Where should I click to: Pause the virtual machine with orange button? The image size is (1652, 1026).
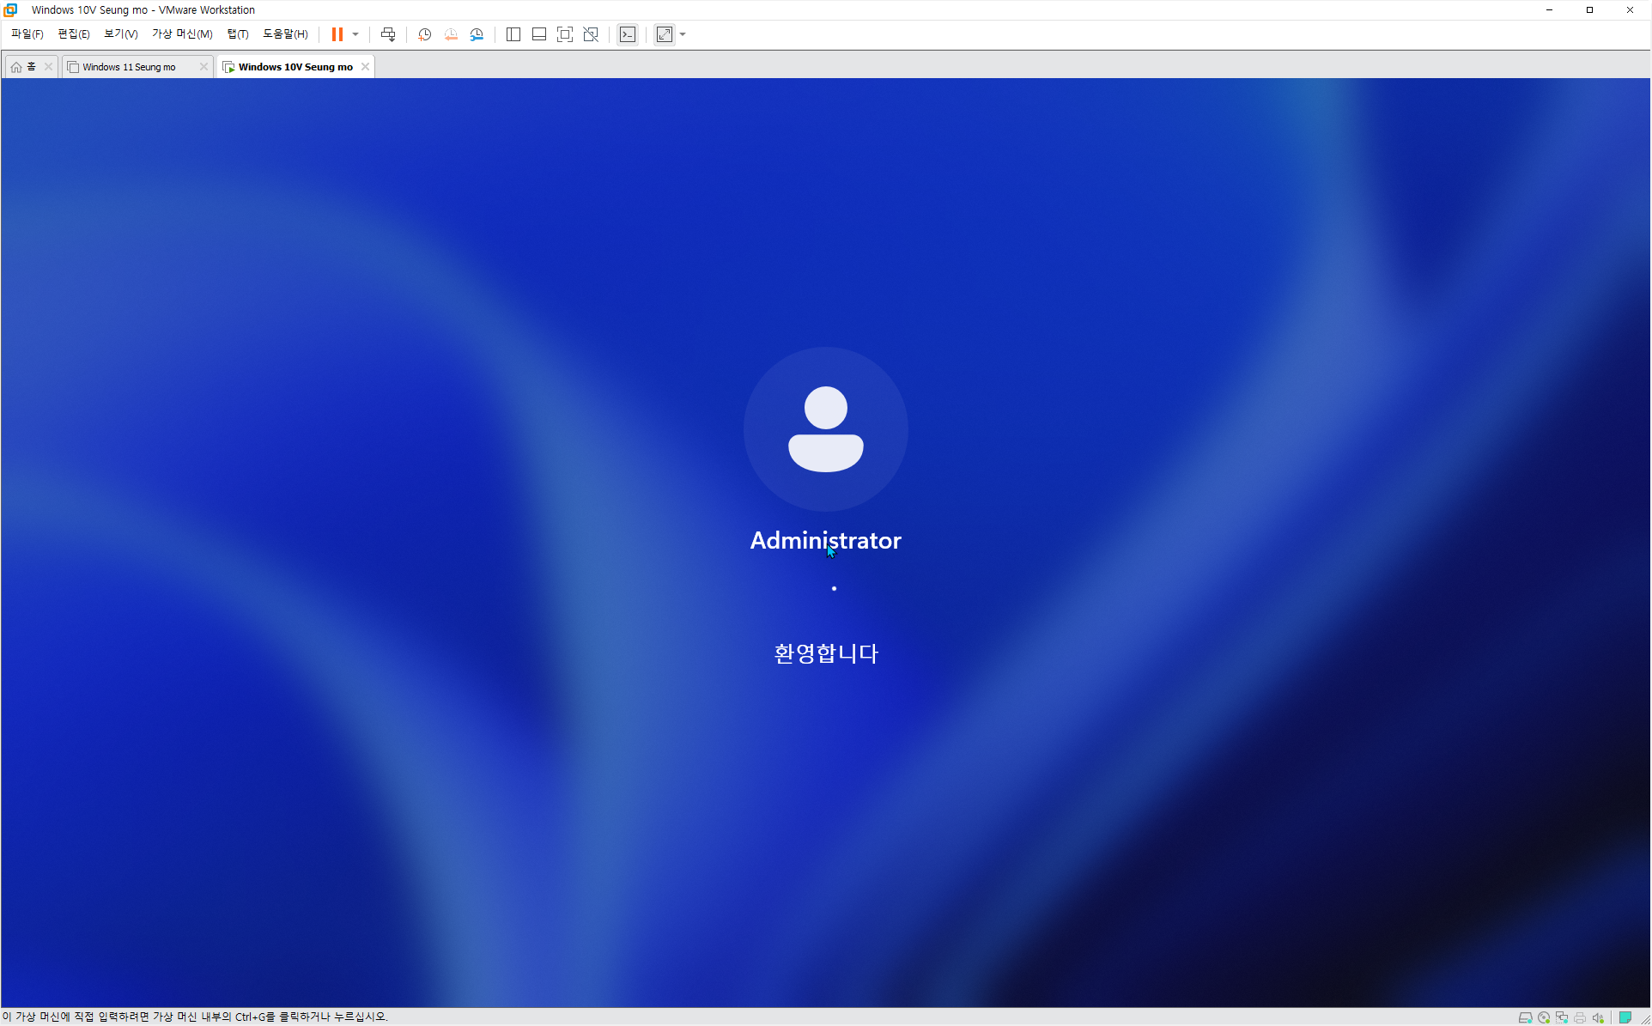pos(337,34)
